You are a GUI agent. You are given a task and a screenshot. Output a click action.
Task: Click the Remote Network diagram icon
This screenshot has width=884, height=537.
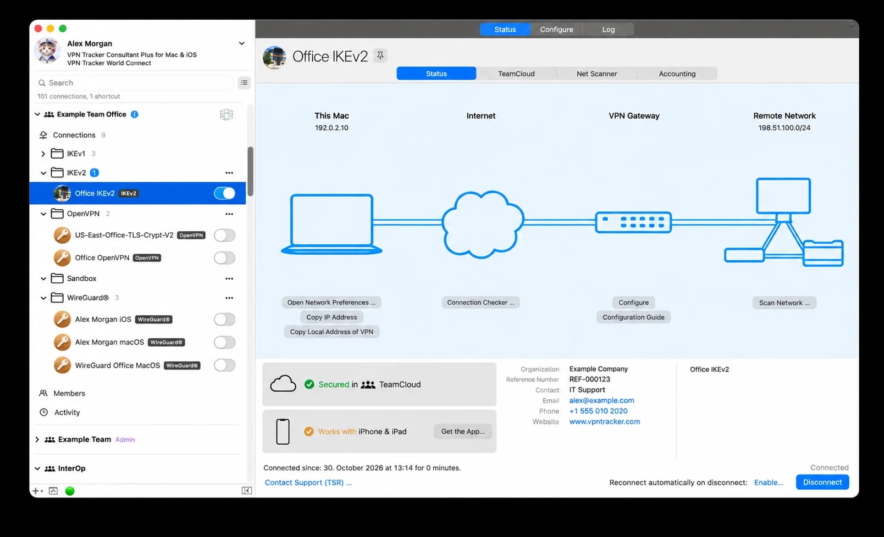(783, 222)
